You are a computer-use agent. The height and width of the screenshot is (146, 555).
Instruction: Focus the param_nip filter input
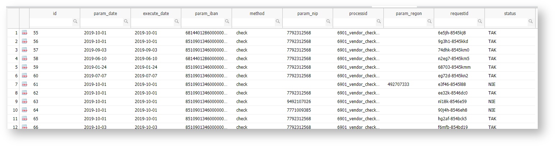304,21
